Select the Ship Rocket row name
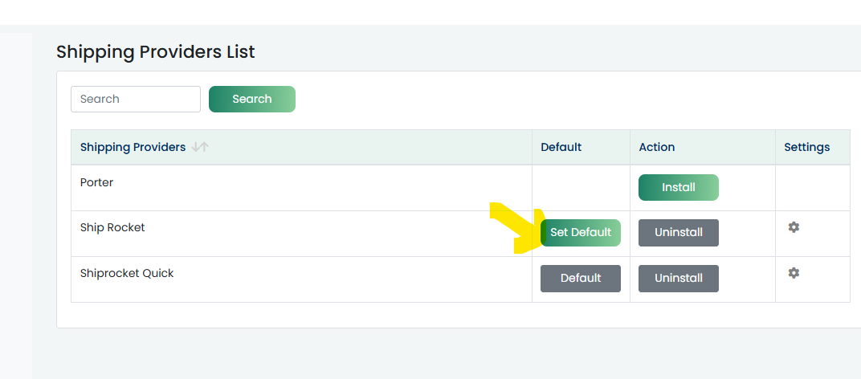Image resolution: width=861 pixels, height=379 pixels. point(112,227)
